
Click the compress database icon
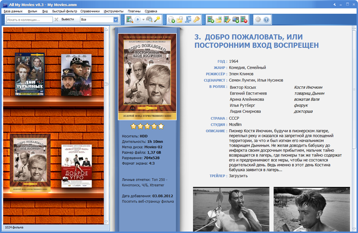coord(188,20)
